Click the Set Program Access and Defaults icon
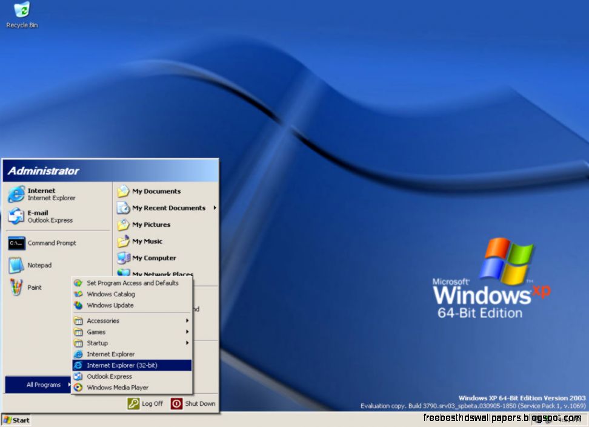This screenshot has width=589, height=427. click(78, 283)
